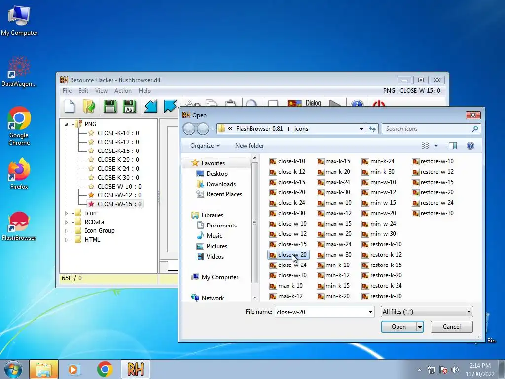This screenshot has width=505, height=379.
Task: Open the All files (*.*) type dropdown
Action: (427, 312)
